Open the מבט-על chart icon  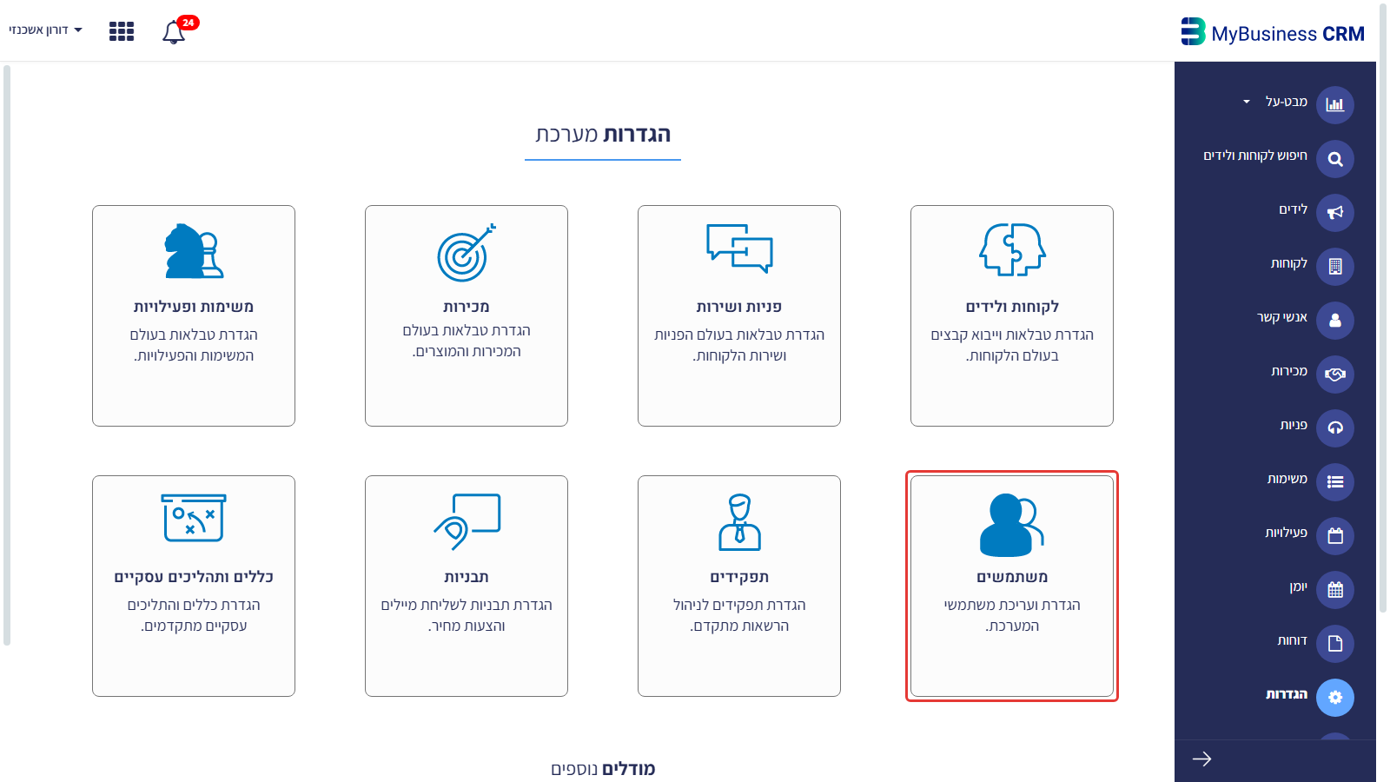pyautogui.click(x=1335, y=105)
